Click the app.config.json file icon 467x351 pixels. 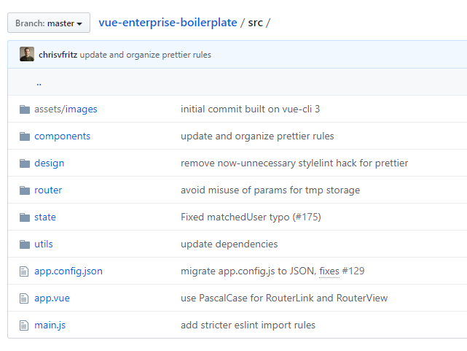point(25,271)
